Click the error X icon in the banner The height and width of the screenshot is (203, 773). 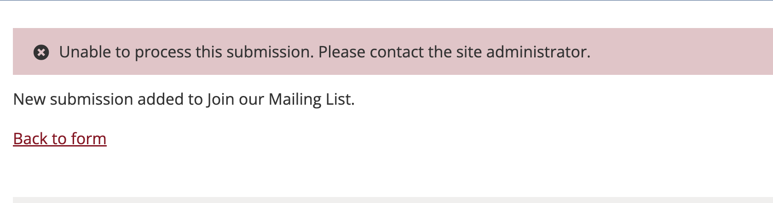[x=41, y=52]
